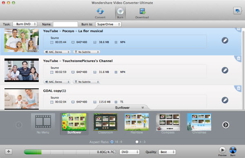
Task: Select the 4:3 aspect ratio
Action: click(137, 142)
